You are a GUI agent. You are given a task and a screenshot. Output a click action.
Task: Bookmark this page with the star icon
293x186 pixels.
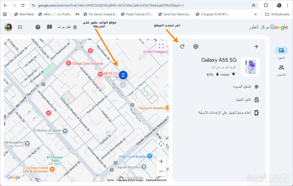pos(254,5)
